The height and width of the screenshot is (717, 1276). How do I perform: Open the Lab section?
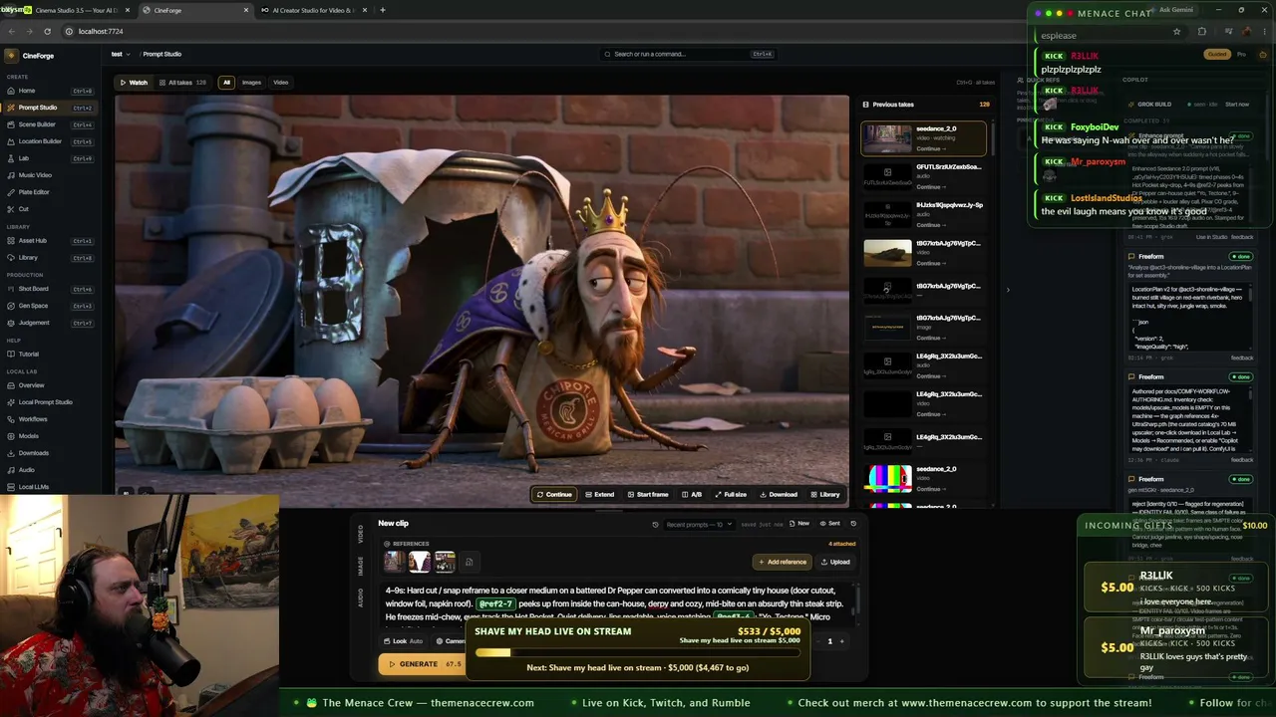point(50,158)
